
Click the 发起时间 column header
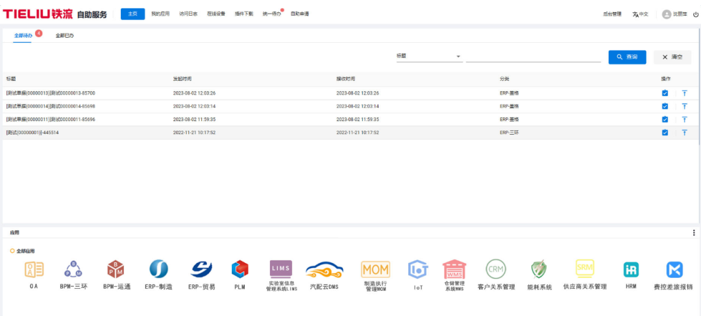[x=182, y=79]
